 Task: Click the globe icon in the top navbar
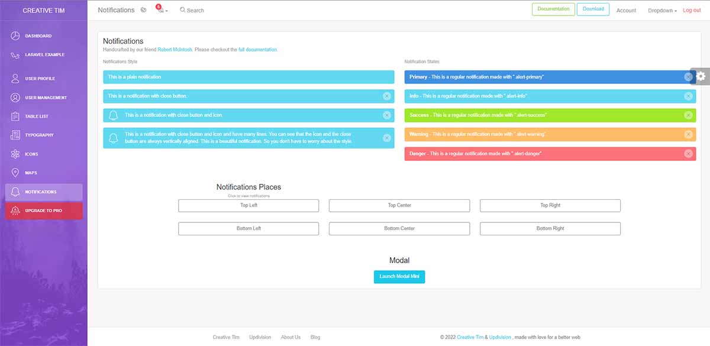tap(143, 9)
